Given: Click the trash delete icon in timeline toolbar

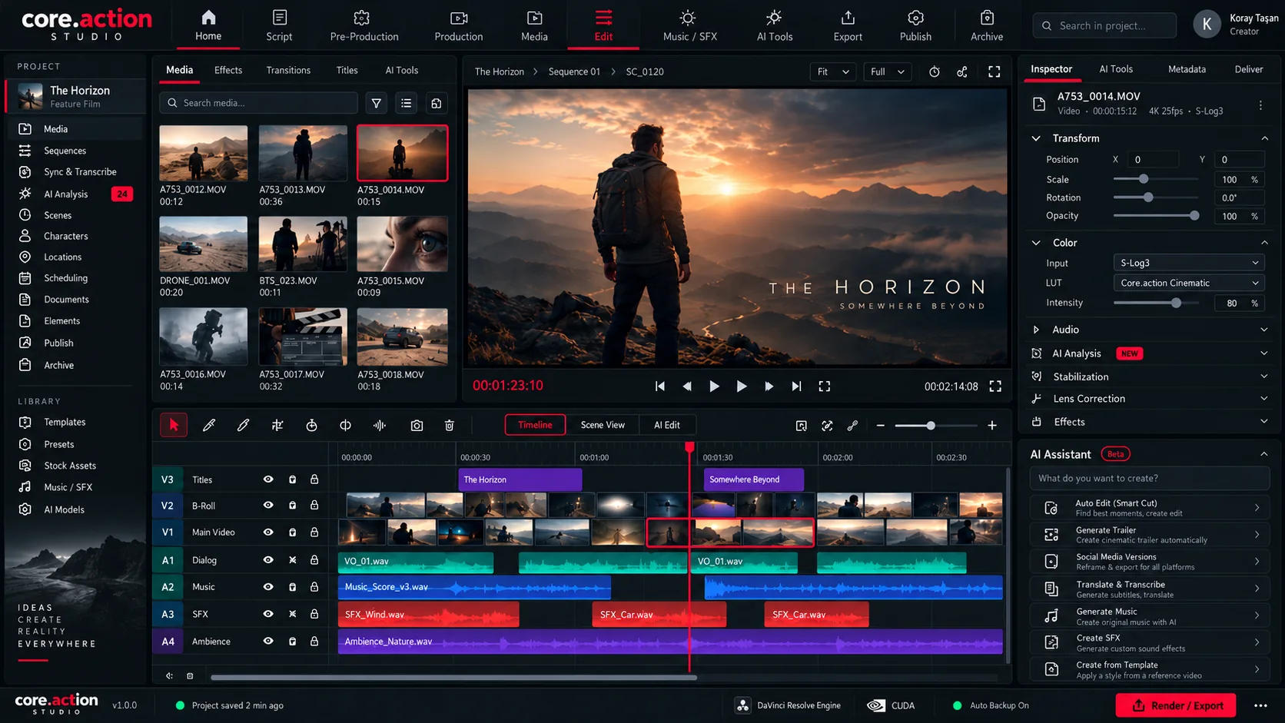Looking at the screenshot, I should click(450, 426).
